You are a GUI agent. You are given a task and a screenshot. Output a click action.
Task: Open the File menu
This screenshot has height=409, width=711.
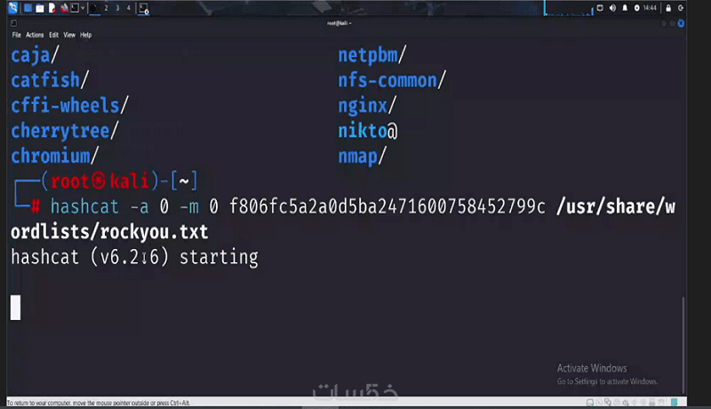click(17, 35)
